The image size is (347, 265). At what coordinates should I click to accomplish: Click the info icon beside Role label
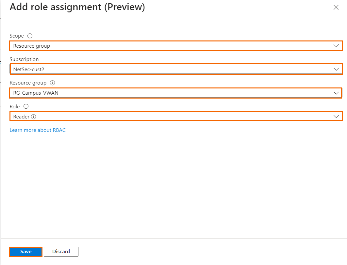point(26,106)
